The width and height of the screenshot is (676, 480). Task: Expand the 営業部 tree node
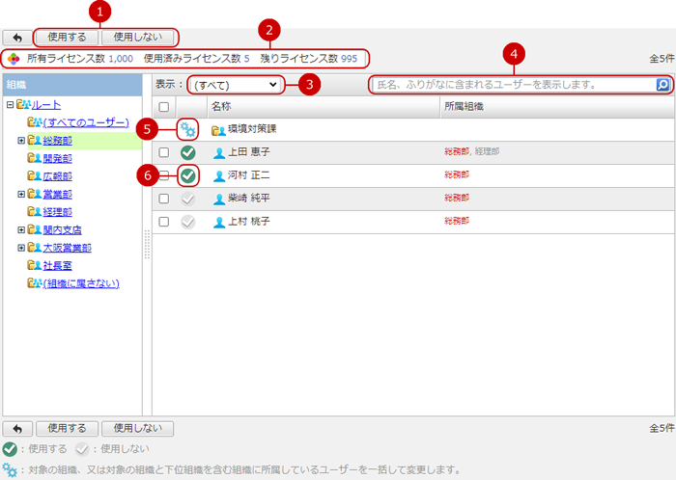pyautogui.click(x=21, y=194)
